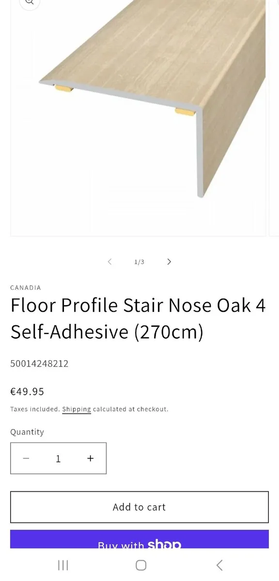This screenshot has height=581, width=279.
Task: Tap the Android home navigation icon
Action: [x=140, y=565]
